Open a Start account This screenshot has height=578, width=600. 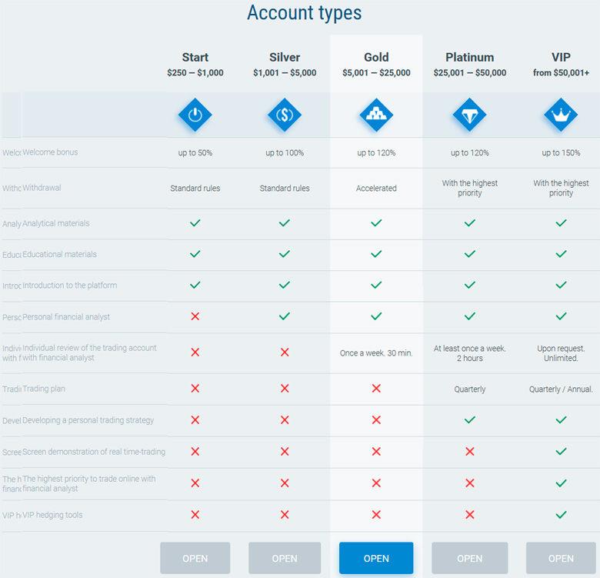pyautogui.click(x=195, y=558)
